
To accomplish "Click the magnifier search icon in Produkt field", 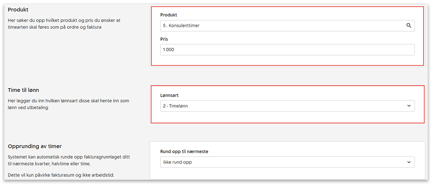I will point(409,25).
